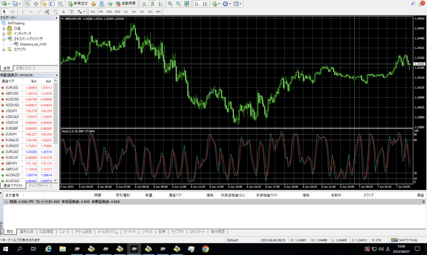Zoom out of the chart
Screen dimensions: 427x255
tap(178, 4)
